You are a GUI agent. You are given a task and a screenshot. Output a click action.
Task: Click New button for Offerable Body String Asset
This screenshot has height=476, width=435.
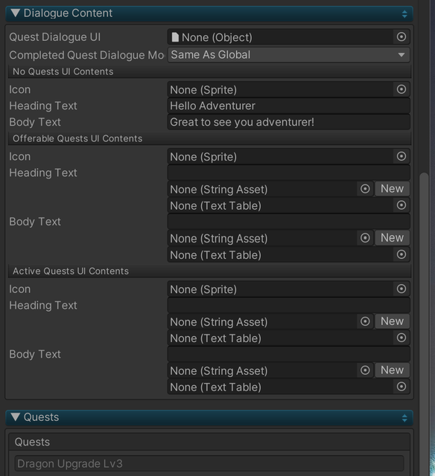[x=392, y=238]
